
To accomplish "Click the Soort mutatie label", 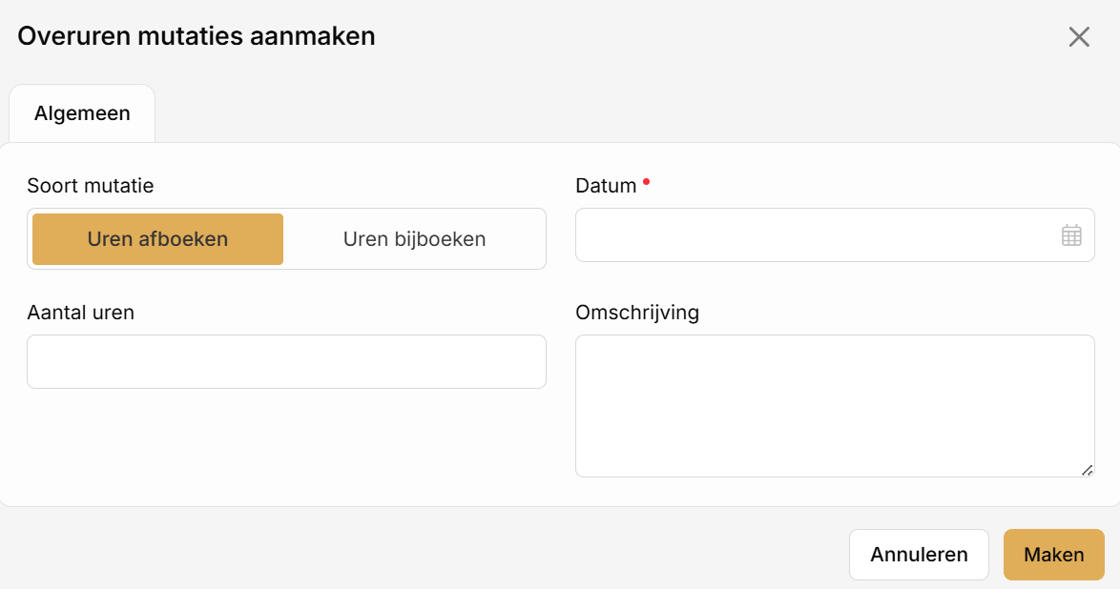I will [x=91, y=186].
